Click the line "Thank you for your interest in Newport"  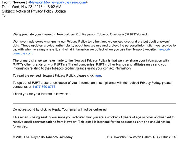[41, 94]
